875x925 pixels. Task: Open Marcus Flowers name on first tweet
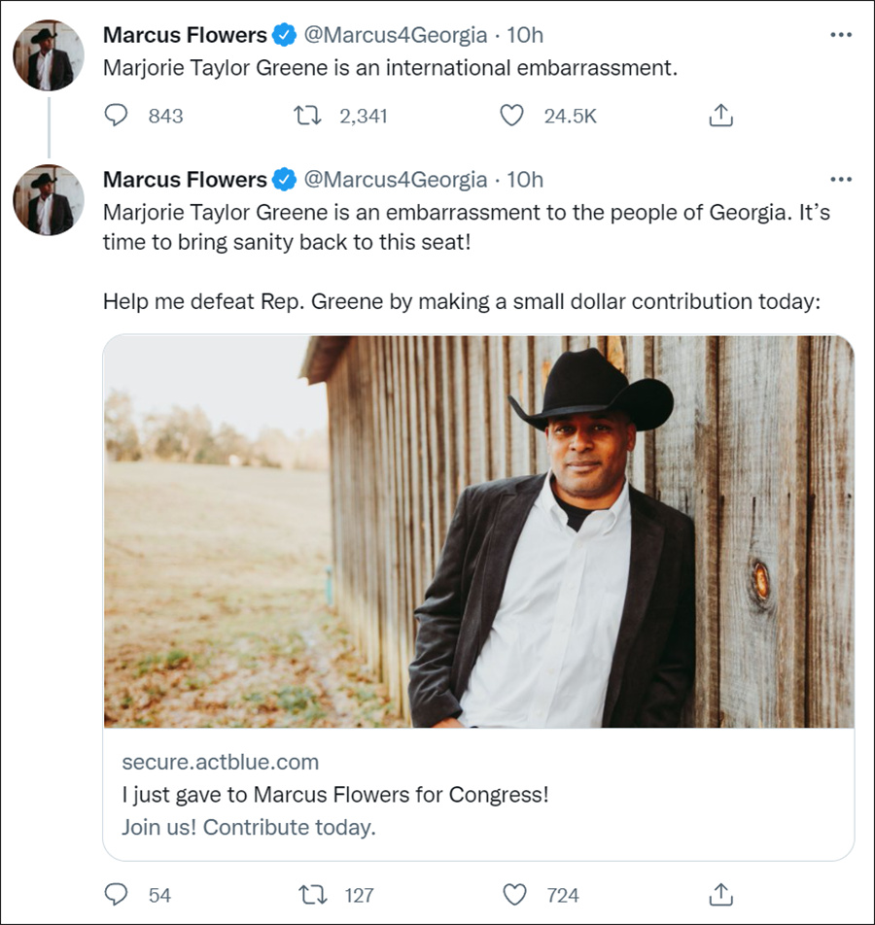[185, 35]
